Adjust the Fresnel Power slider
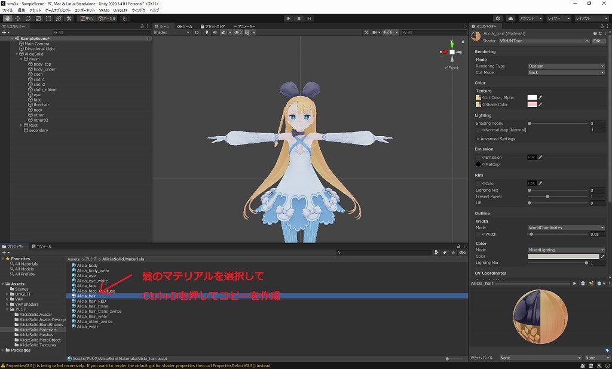Image resolution: width=612 pixels, height=369 pixels. (x=558, y=196)
